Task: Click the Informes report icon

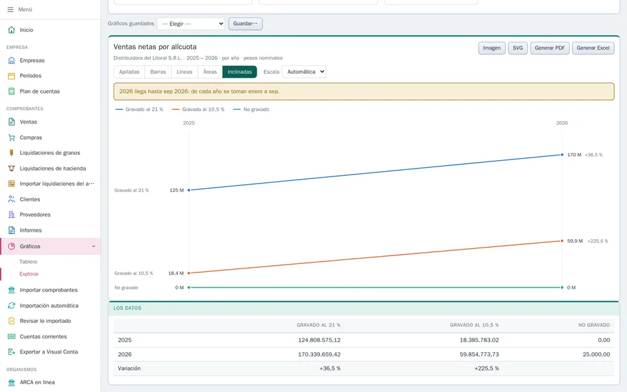Action: [x=12, y=231]
